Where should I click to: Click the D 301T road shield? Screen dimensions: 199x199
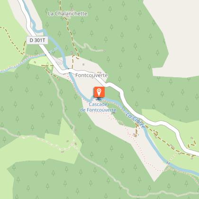[x=37, y=40]
